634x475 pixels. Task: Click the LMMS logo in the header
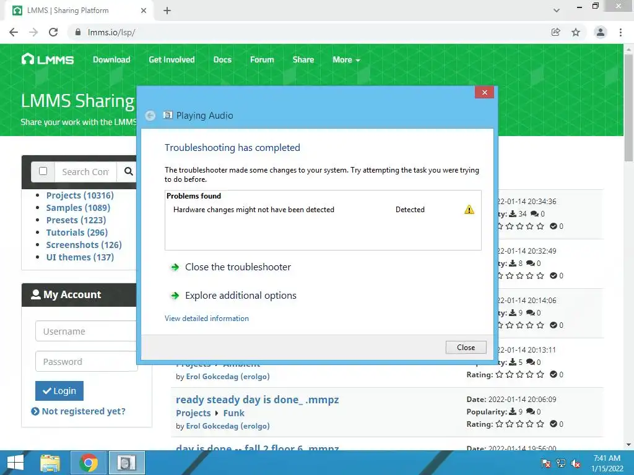coord(47,59)
